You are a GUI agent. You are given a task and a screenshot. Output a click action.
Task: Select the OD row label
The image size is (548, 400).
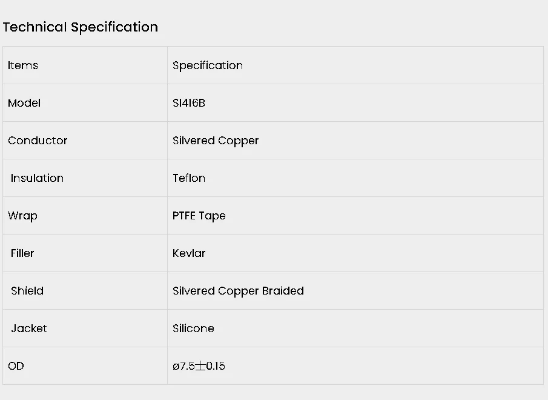click(x=16, y=366)
